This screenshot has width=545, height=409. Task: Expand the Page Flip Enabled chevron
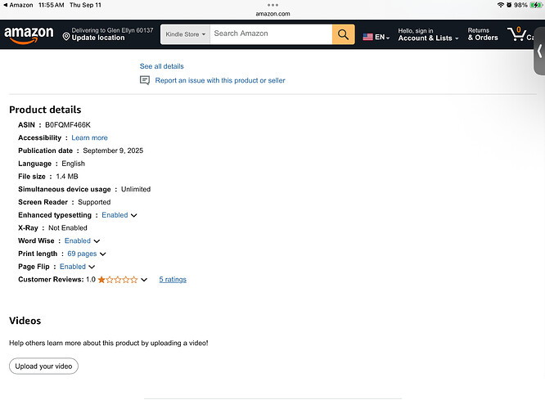[x=92, y=267]
